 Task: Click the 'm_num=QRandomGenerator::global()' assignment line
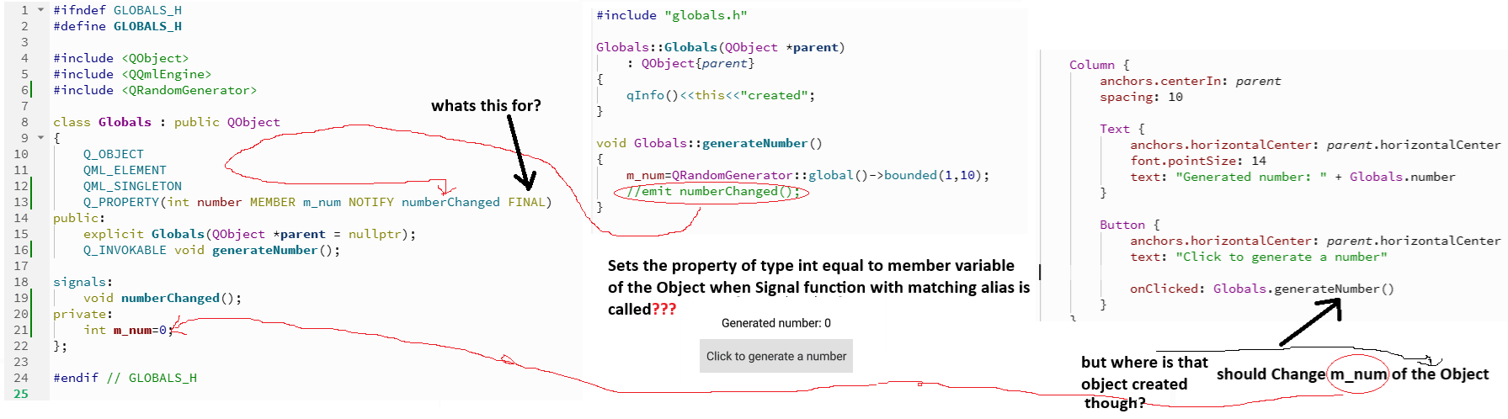pos(808,175)
